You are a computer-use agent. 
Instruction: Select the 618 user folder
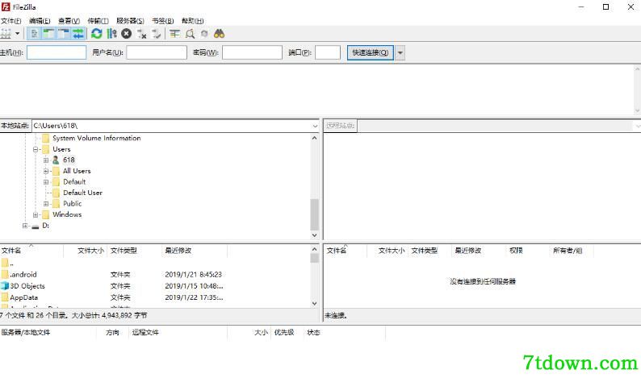pos(69,160)
